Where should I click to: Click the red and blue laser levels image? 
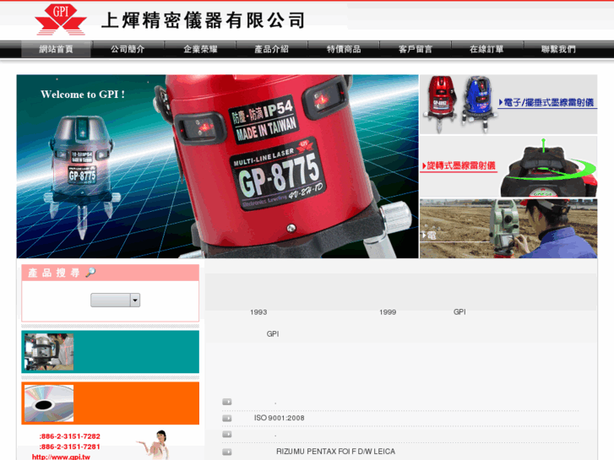click(459, 104)
